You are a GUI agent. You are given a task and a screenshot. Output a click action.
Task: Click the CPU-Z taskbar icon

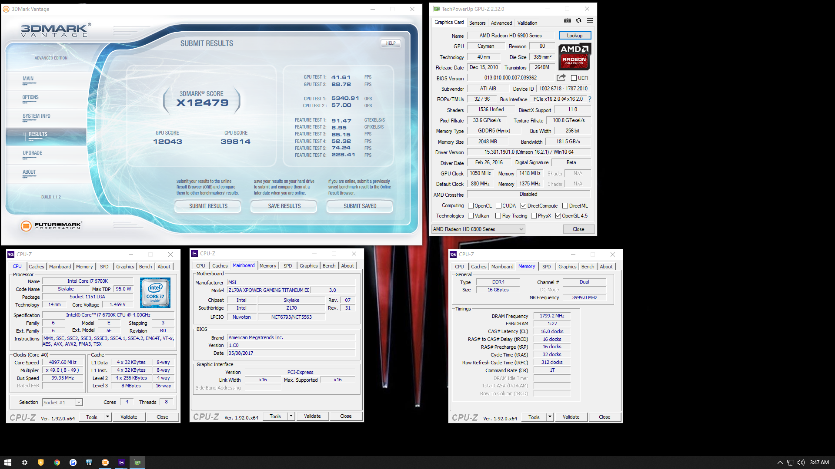click(121, 462)
